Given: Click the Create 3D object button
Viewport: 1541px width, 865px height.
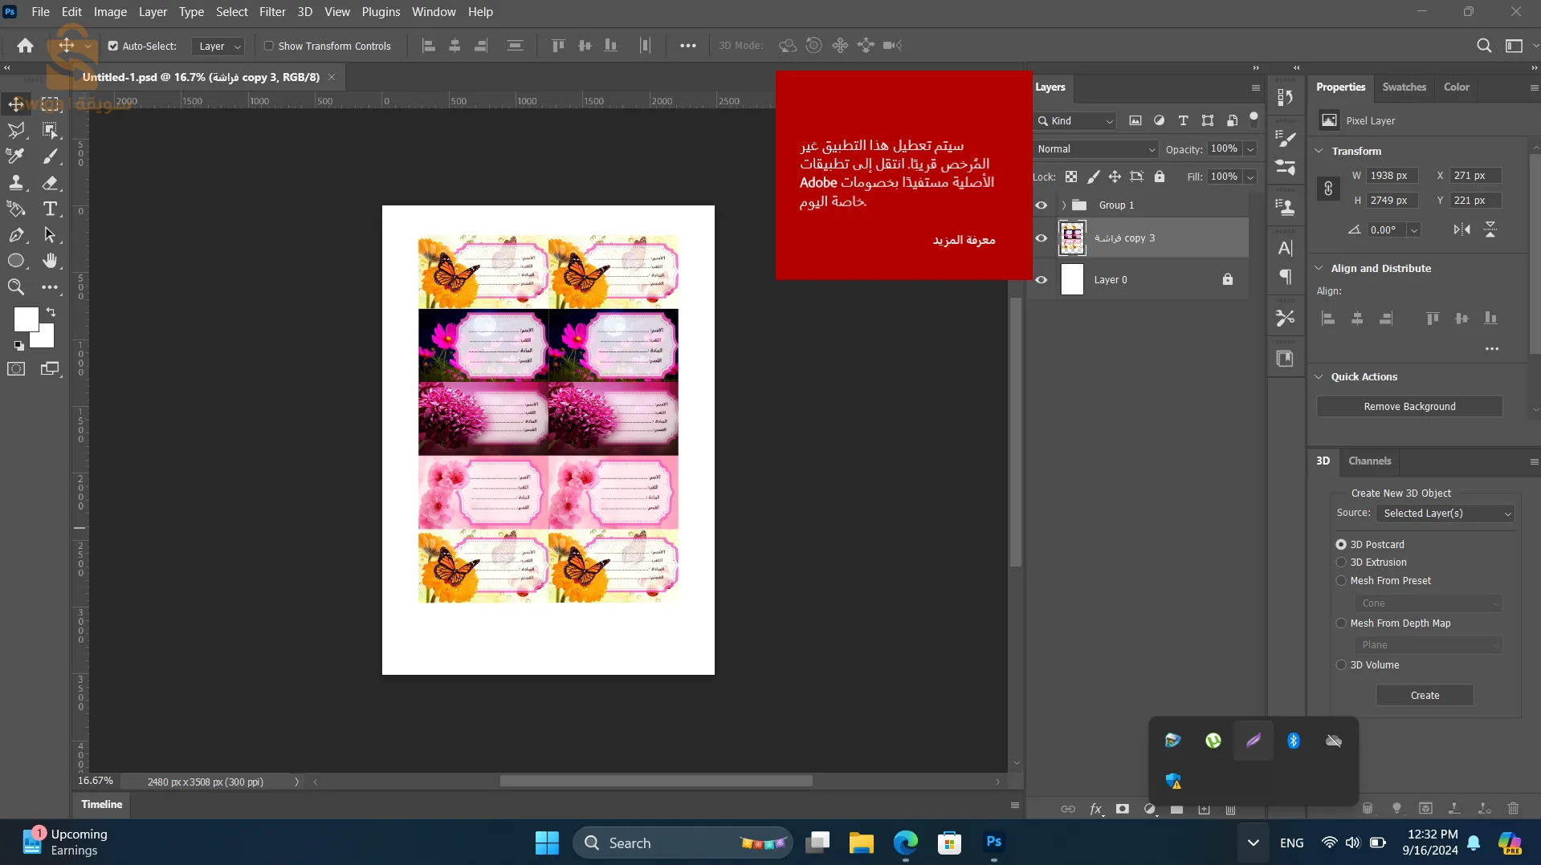Looking at the screenshot, I should [x=1425, y=696].
